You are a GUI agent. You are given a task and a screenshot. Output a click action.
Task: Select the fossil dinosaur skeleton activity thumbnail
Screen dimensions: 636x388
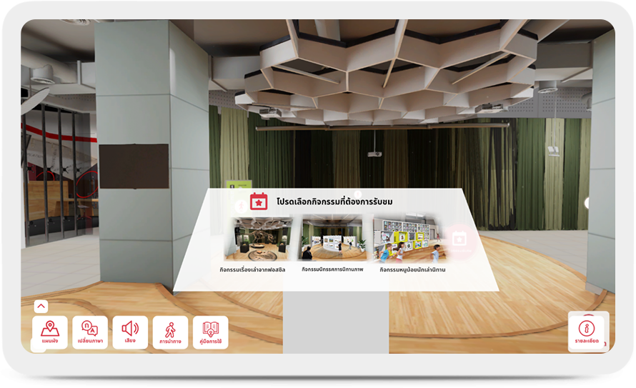point(257,239)
